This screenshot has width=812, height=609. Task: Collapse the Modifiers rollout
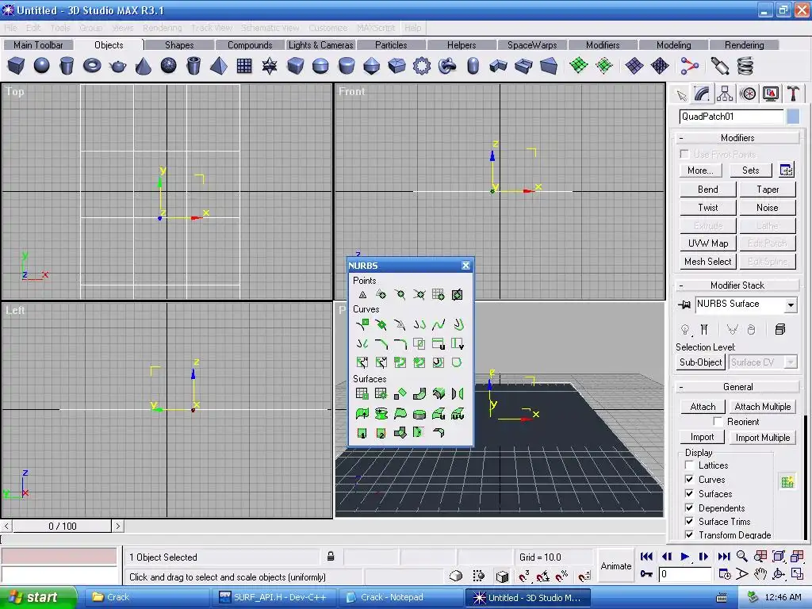click(x=737, y=138)
